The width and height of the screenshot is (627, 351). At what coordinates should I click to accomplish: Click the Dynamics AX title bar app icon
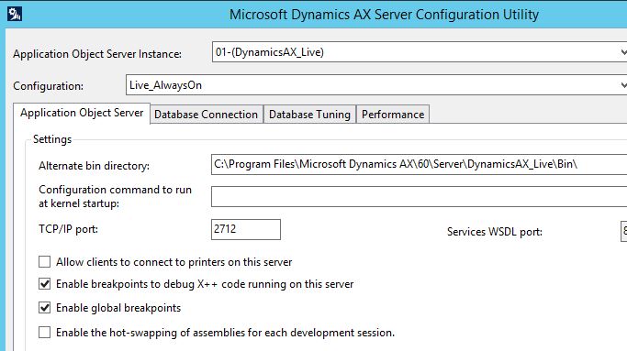15,14
